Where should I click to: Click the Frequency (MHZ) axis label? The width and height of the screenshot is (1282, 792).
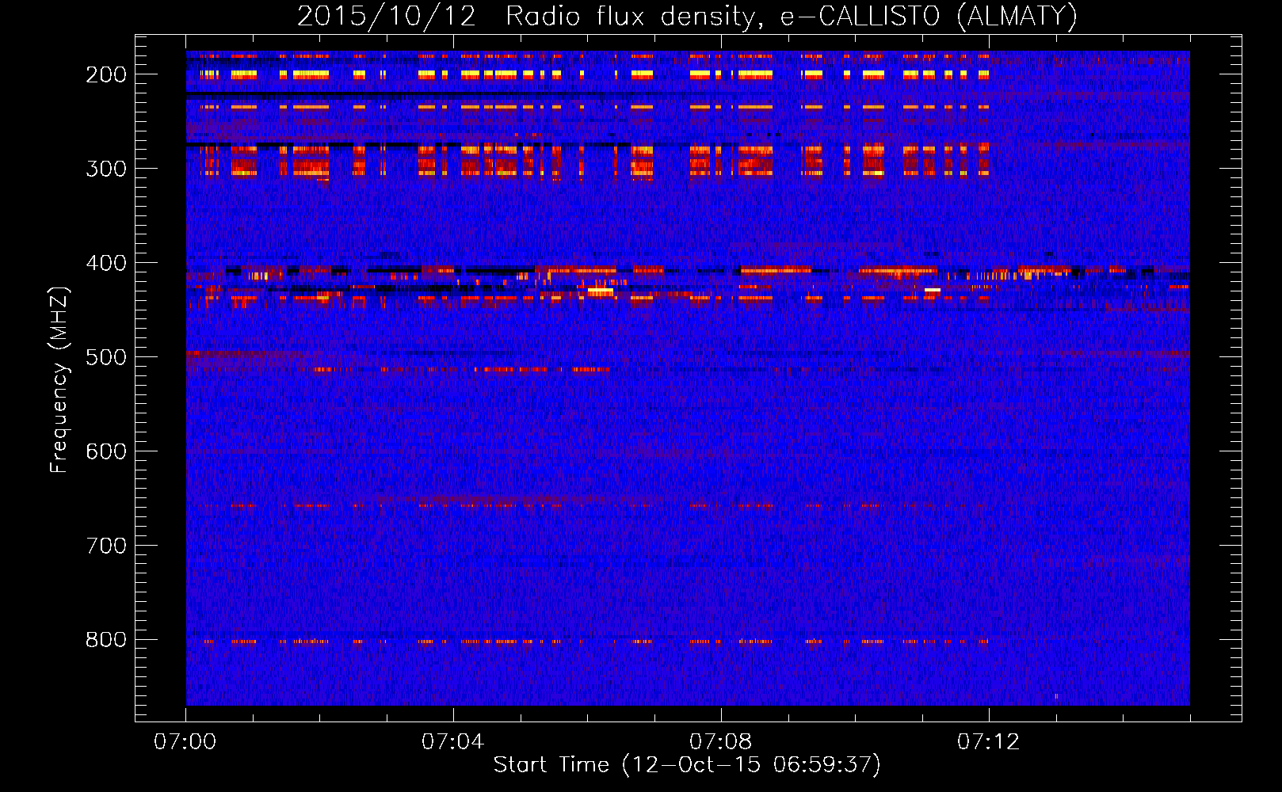pos(59,379)
